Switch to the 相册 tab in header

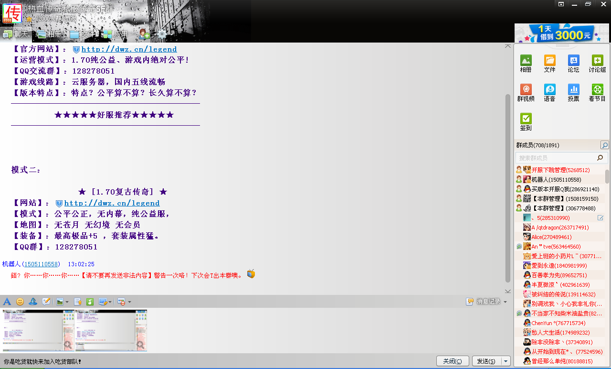click(x=50, y=34)
